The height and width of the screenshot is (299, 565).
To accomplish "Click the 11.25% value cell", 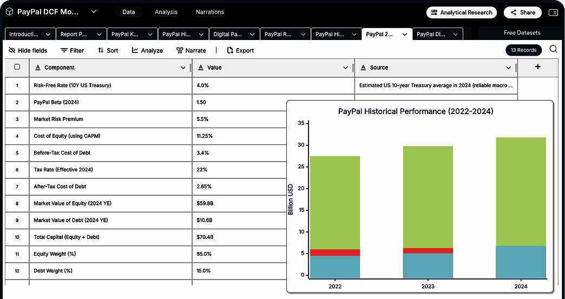I will click(239, 136).
